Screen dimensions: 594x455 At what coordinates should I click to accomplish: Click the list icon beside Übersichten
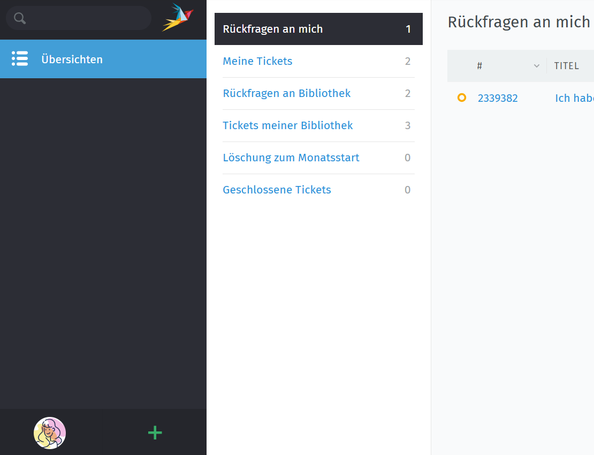click(20, 59)
